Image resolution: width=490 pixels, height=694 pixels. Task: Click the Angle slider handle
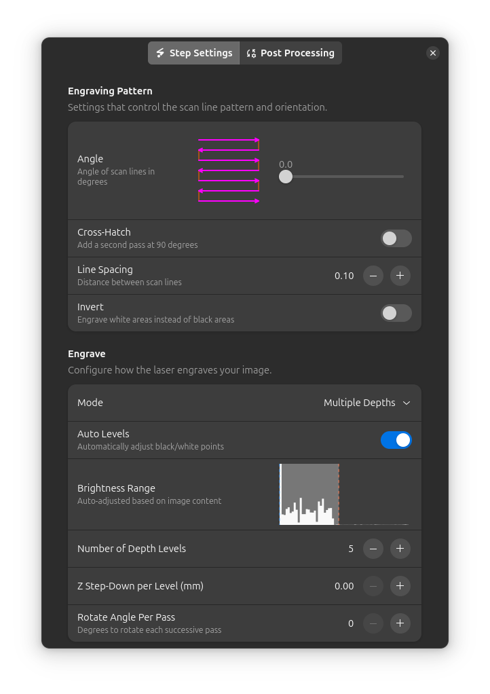pyautogui.click(x=286, y=177)
